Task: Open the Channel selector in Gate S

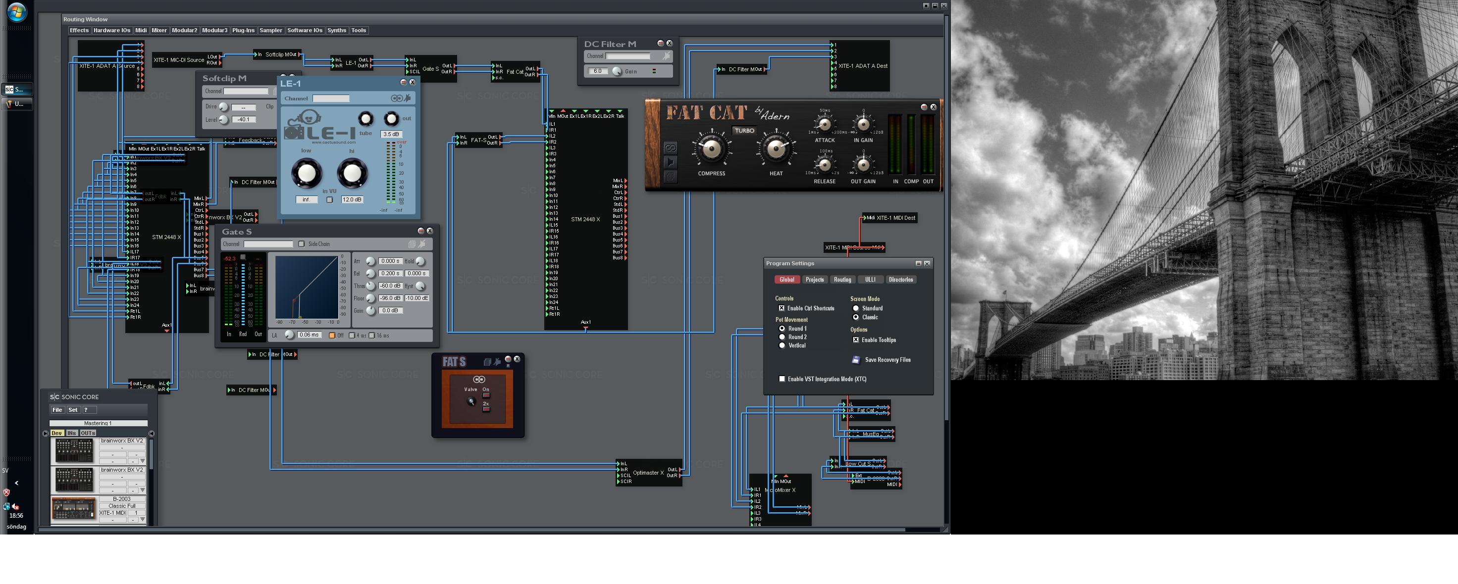Action: click(268, 244)
